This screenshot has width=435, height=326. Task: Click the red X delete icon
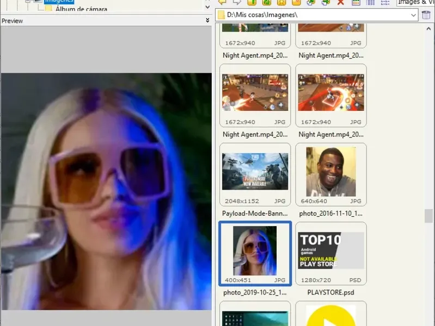pos(341,2)
